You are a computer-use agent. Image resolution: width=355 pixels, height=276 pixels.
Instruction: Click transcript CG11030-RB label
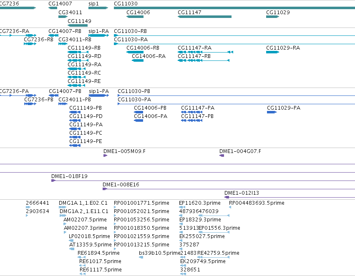[x=131, y=31]
